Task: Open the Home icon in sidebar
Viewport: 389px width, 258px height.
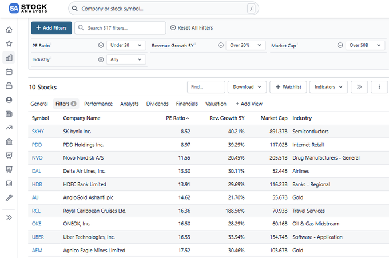Action: (9, 30)
